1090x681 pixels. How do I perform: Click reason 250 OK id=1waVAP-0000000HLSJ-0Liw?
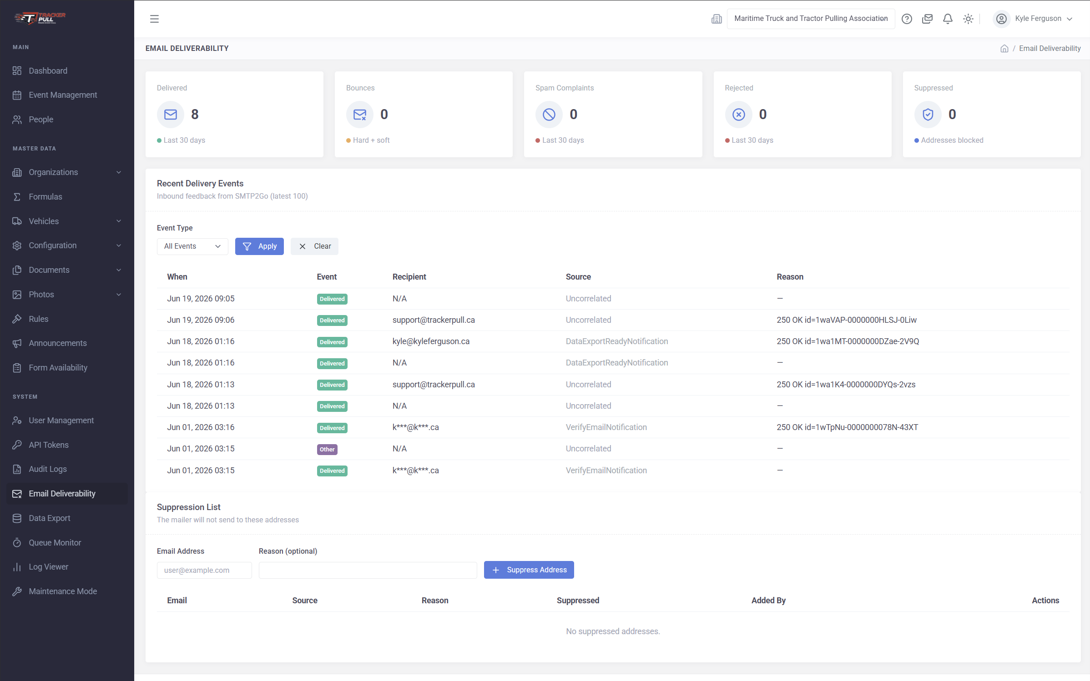pyautogui.click(x=847, y=320)
